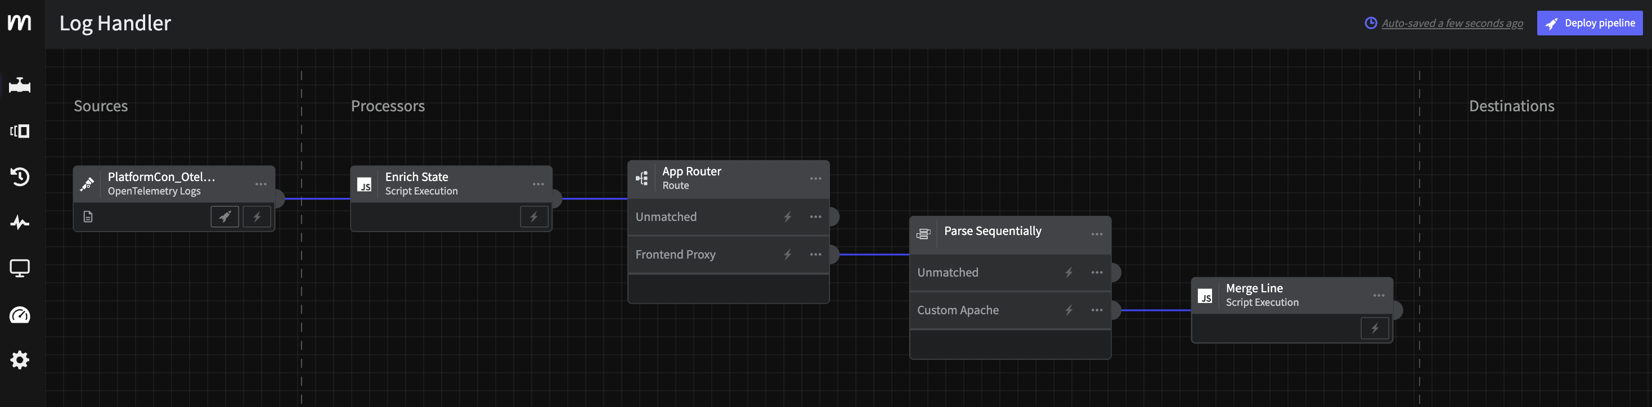Click the lightning tap on PlatformCon_Otel node
1652x407 pixels.
(x=257, y=216)
